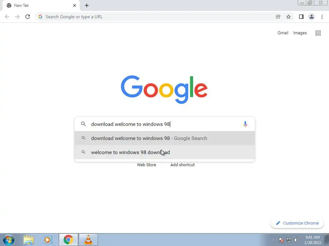Select the New Tab browser tab
329x246 pixels.
point(41,5)
